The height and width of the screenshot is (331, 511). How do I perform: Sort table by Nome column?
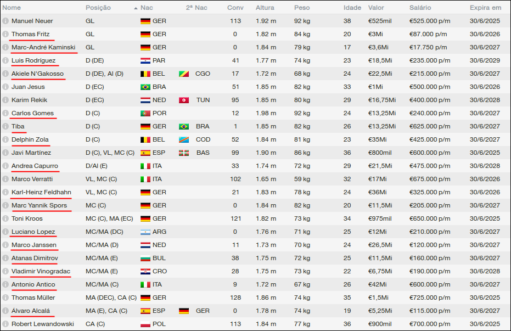(12, 8)
